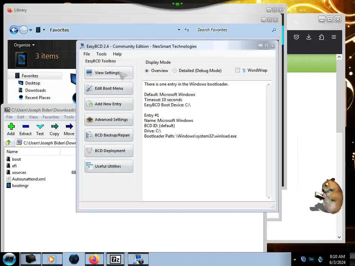Open EasyBCD Help menu
This screenshot has width=355, height=266.
[x=117, y=54]
